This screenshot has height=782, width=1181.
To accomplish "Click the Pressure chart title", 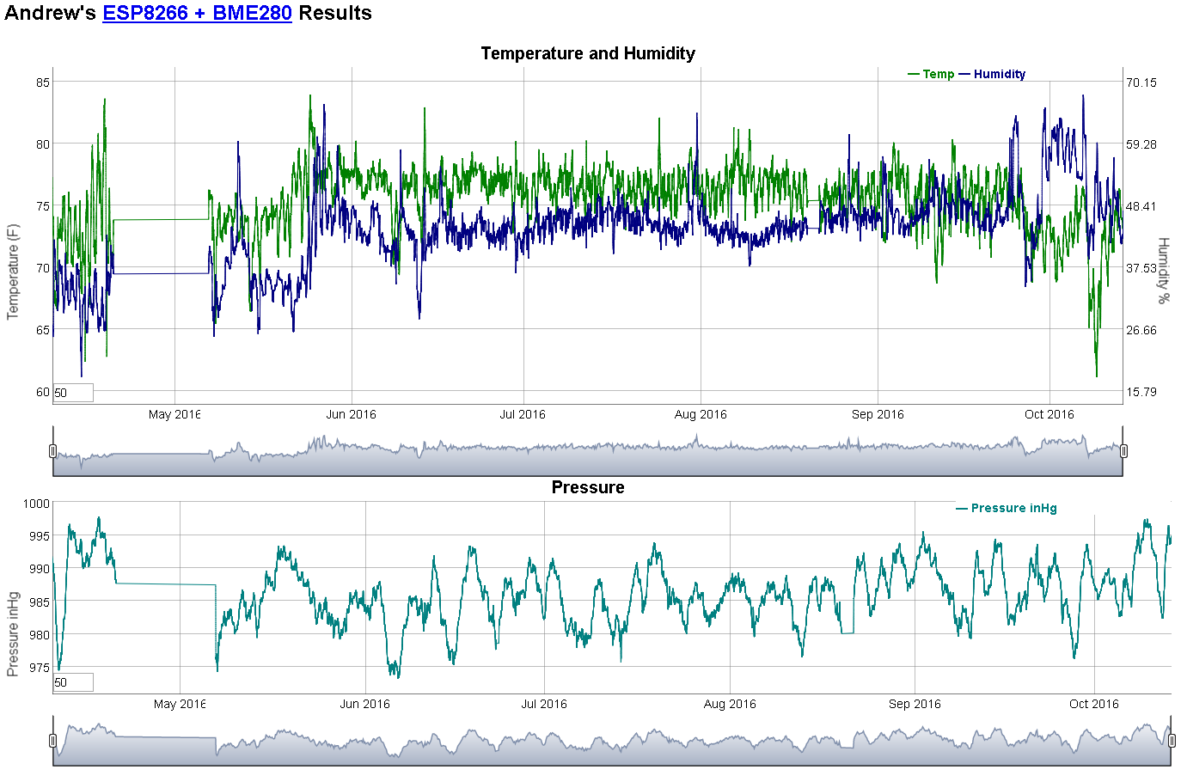I will [588, 487].
